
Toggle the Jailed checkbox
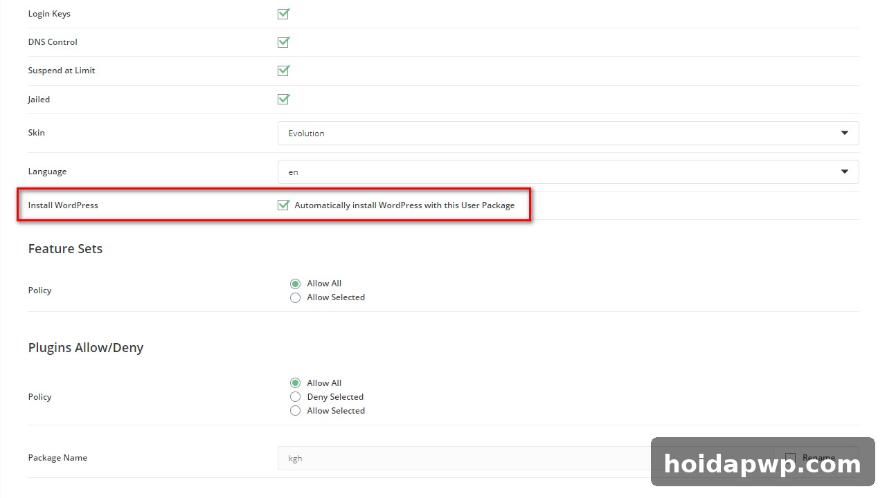(283, 100)
